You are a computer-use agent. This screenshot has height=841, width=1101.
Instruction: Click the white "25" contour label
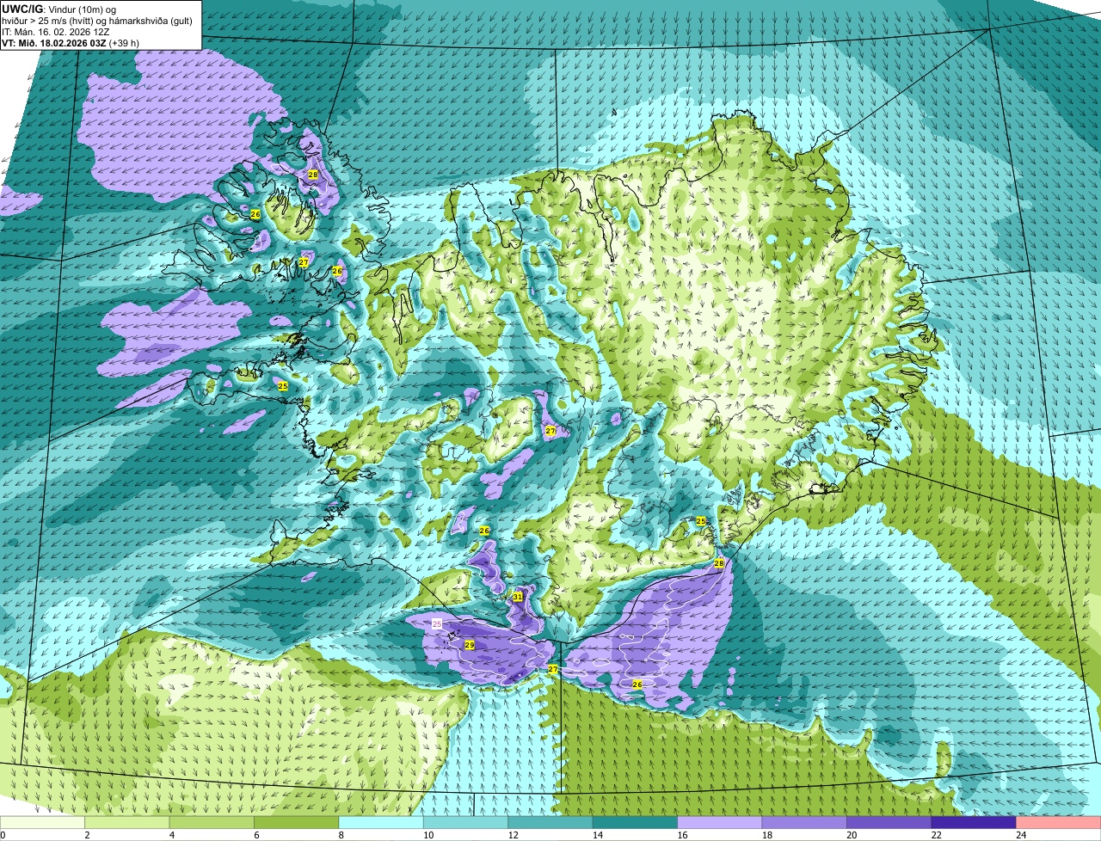tap(436, 623)
